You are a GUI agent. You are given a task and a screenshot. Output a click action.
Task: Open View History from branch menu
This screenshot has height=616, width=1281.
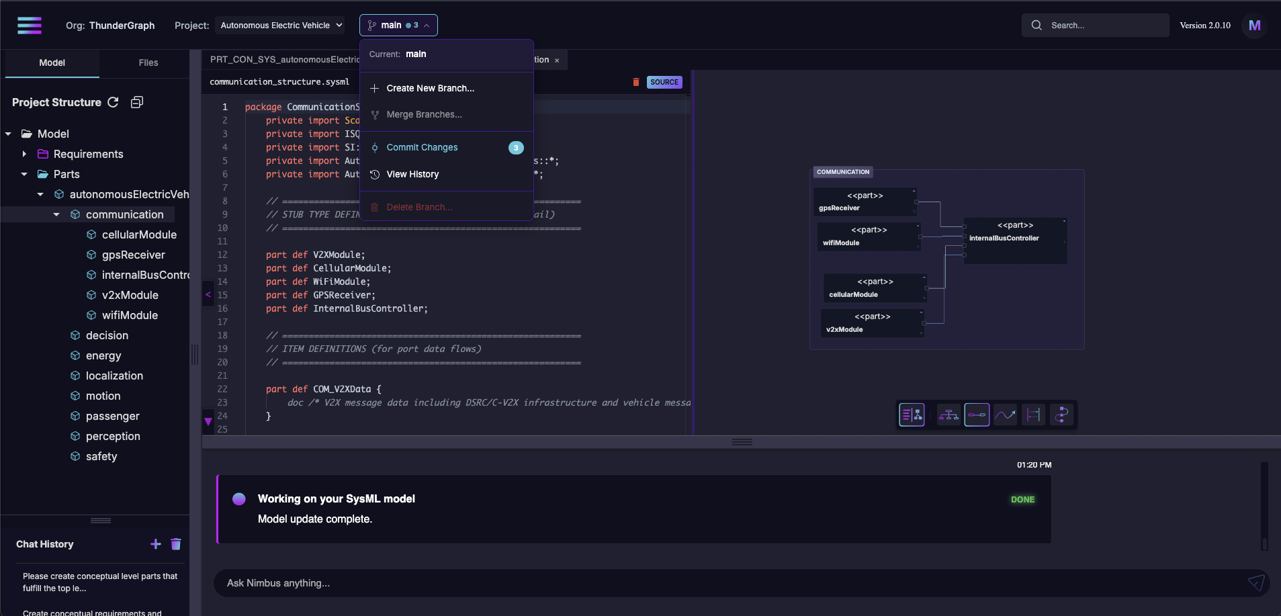pos(447,174)
